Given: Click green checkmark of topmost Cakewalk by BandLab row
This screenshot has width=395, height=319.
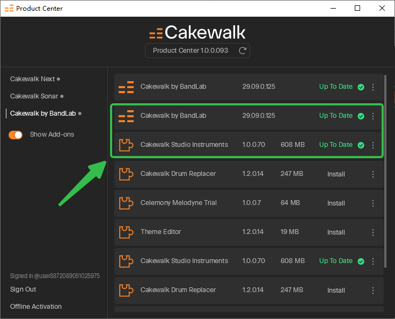Looking at the screenshot, I should pos(361,87).
